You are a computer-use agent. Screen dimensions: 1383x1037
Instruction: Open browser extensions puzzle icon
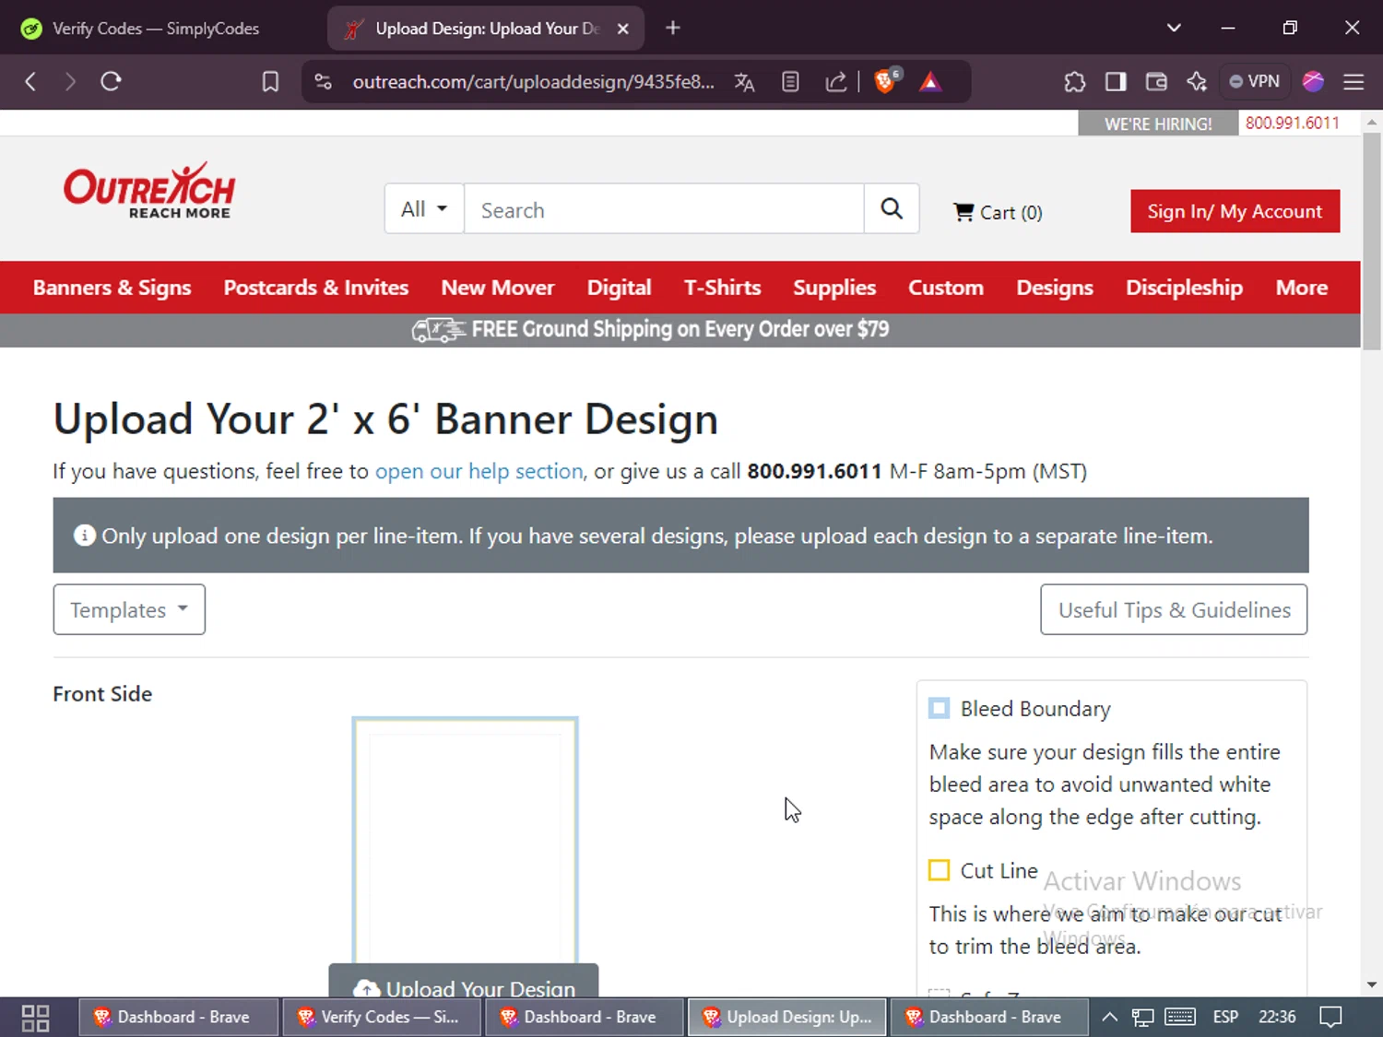coord(1074,82)
